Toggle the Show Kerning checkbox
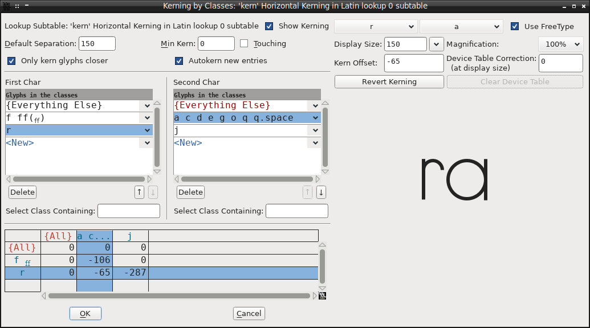The height and width of the screenshot is (328, 590). click(269, 26)
